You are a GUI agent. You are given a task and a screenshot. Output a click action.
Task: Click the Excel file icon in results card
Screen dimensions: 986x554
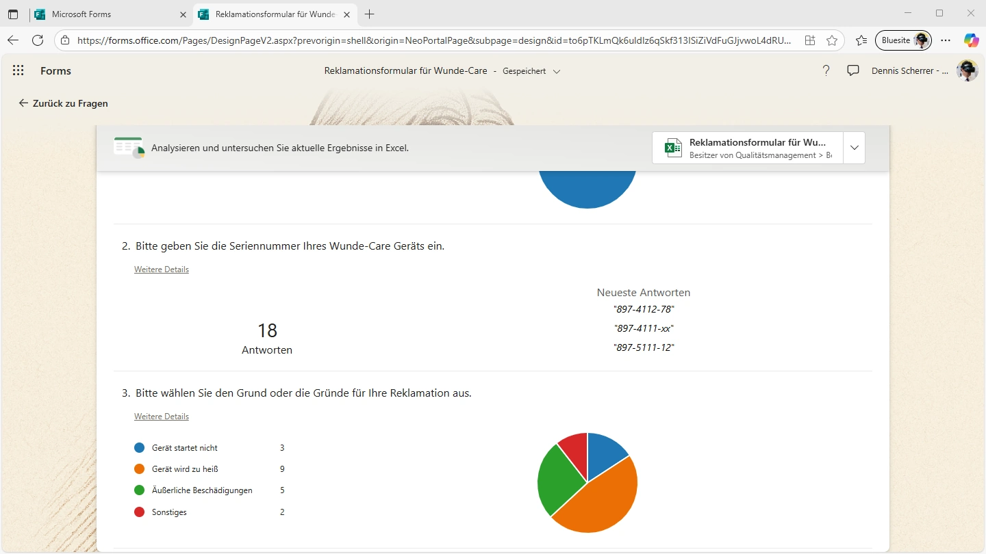673,148
